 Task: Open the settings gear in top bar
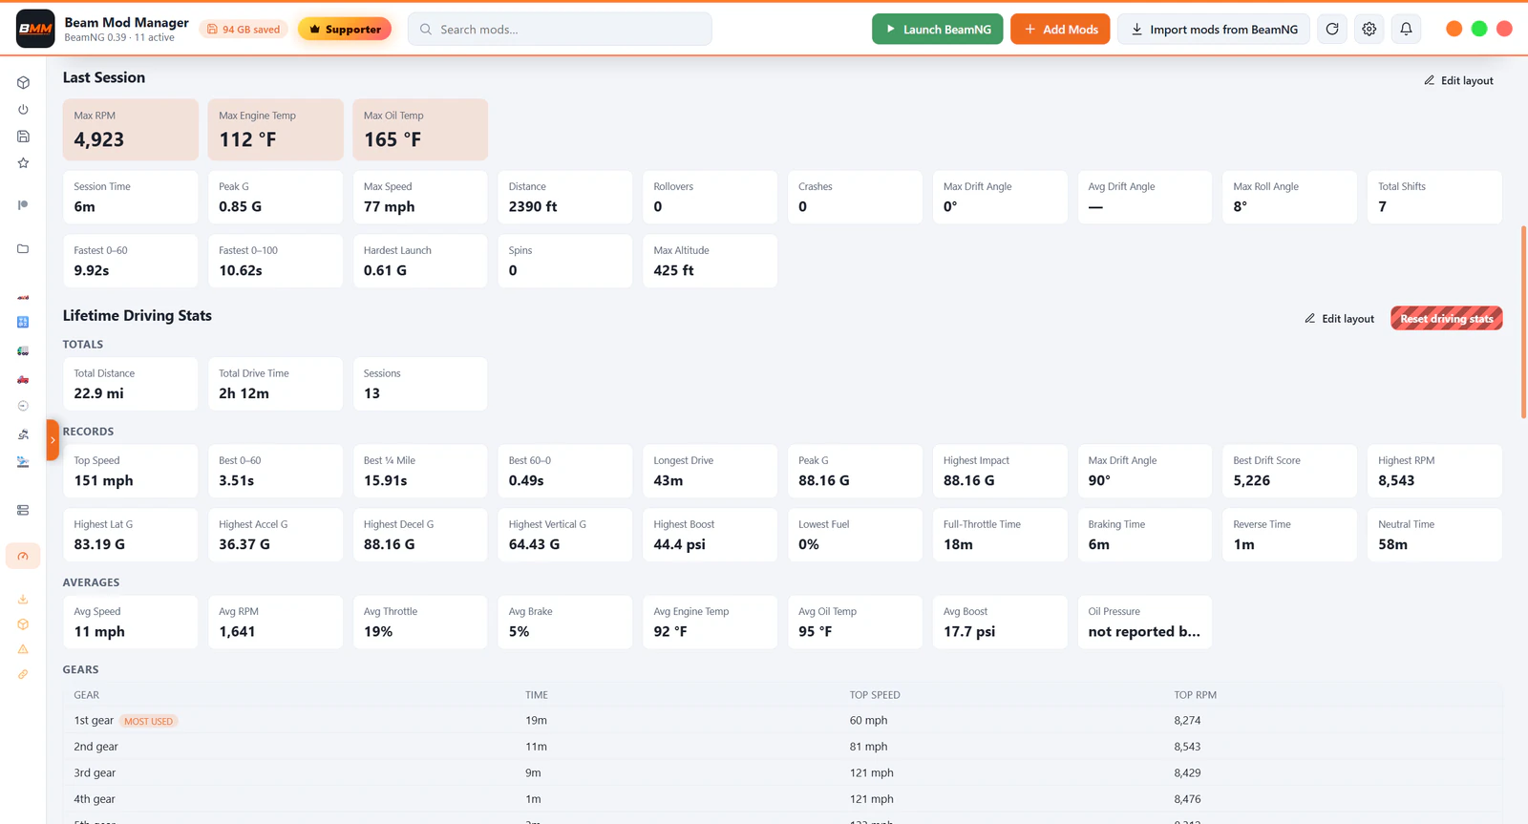1369,29
